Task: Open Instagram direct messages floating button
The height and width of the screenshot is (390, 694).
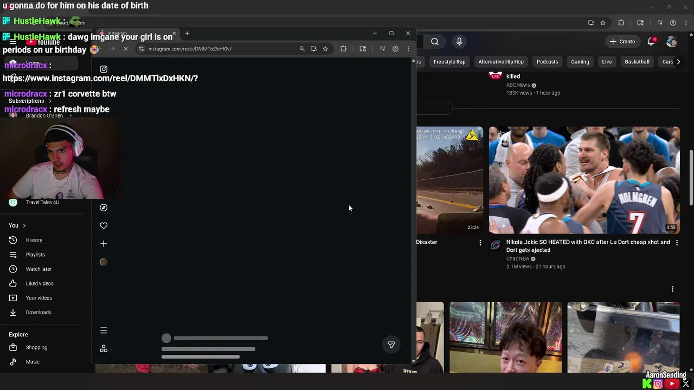Action: [x=391, y=344]
